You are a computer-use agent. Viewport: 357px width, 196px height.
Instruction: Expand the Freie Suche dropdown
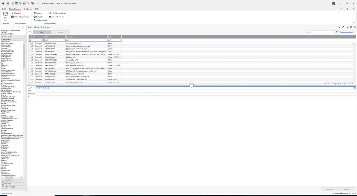pyautogui.click(x=24, y=37)
